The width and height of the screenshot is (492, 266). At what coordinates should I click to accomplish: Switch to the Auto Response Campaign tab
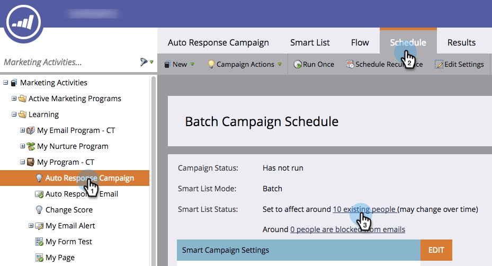tap(218, 42)
